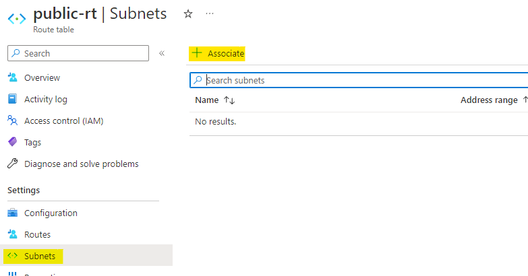Click the Search subnets input field
The width and height of the screenshot is (528, 276).
(x=364, y=80)
